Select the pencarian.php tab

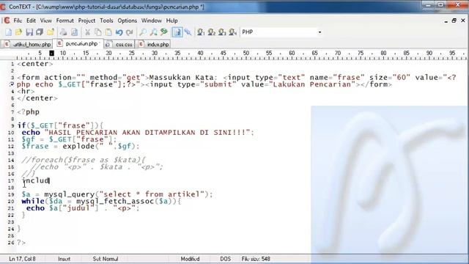pyautogui.click(x=78, y=44)
